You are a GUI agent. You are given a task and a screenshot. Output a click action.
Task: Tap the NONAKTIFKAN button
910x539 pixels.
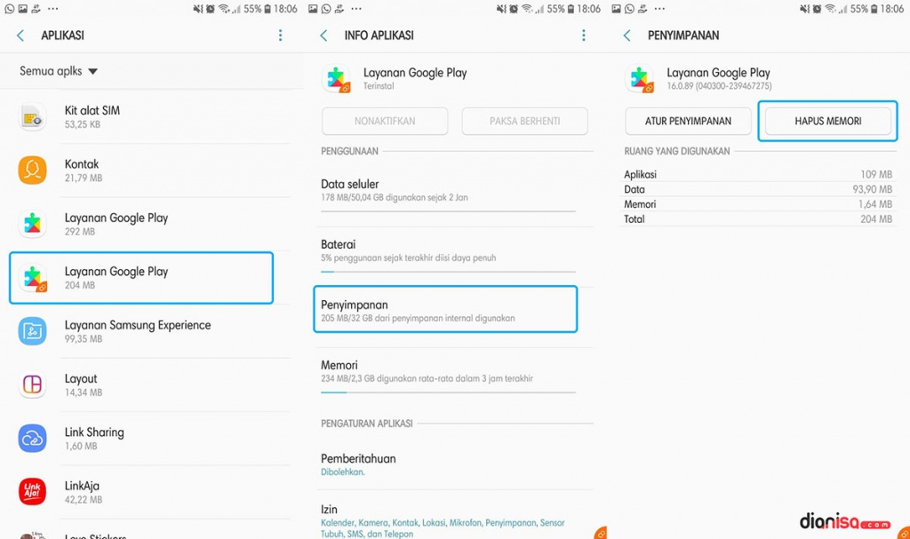point(385,122)
